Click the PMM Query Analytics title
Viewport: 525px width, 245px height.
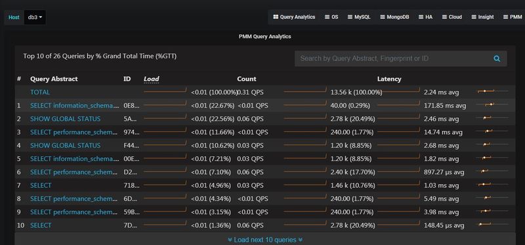coord(265,37)
